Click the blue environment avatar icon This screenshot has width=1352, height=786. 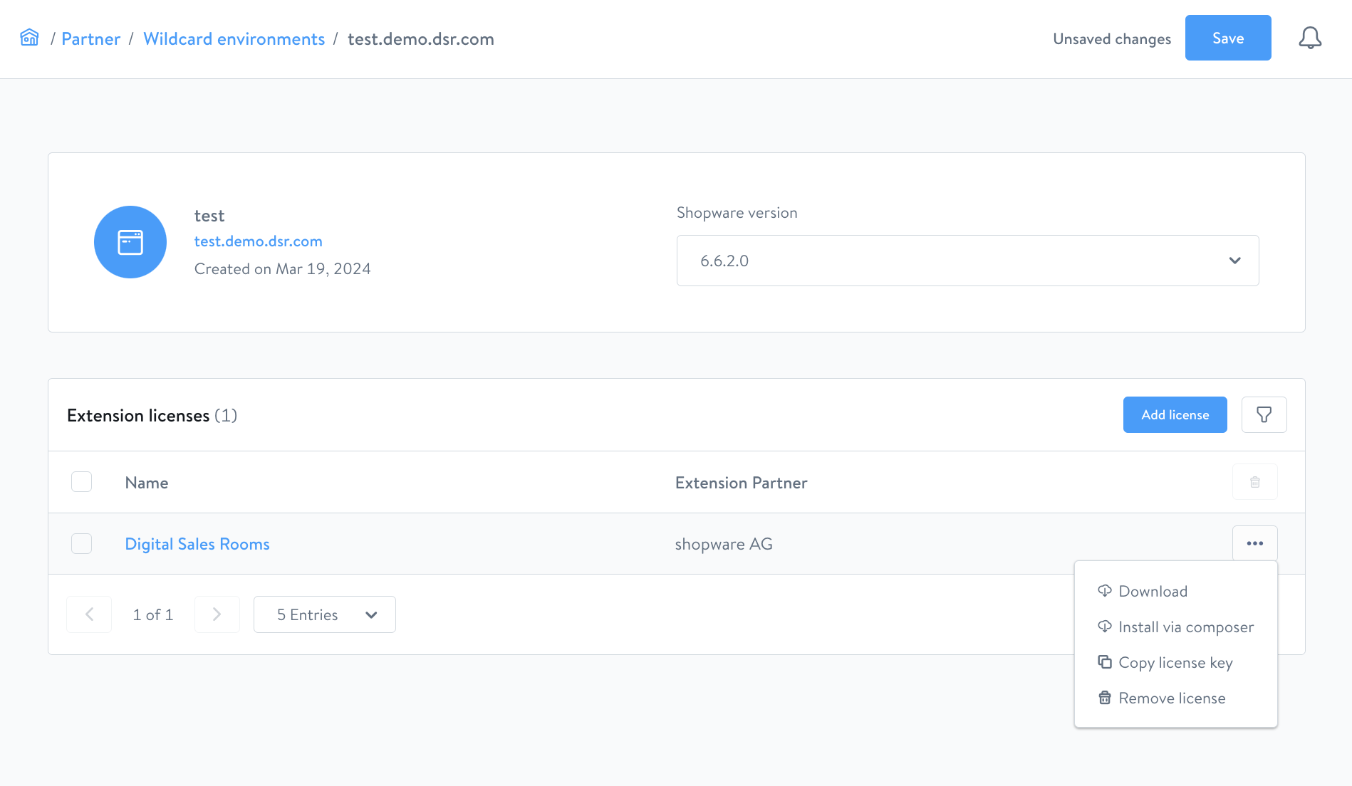[130, 242]
